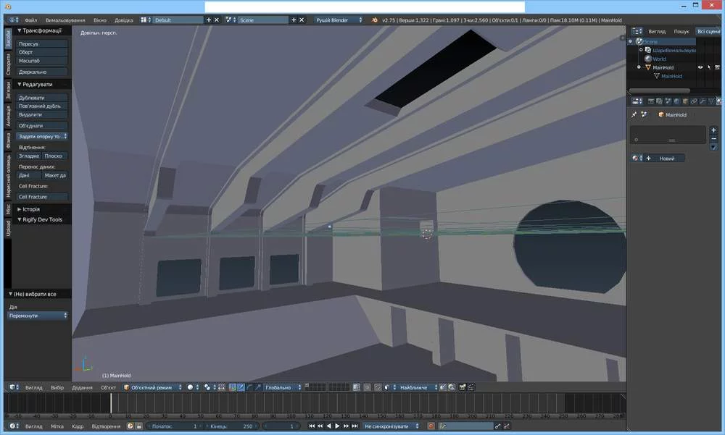The height and width of the screenshot is (435, 725).
Task: Open the Файл menu
Action: coord(30,20)
